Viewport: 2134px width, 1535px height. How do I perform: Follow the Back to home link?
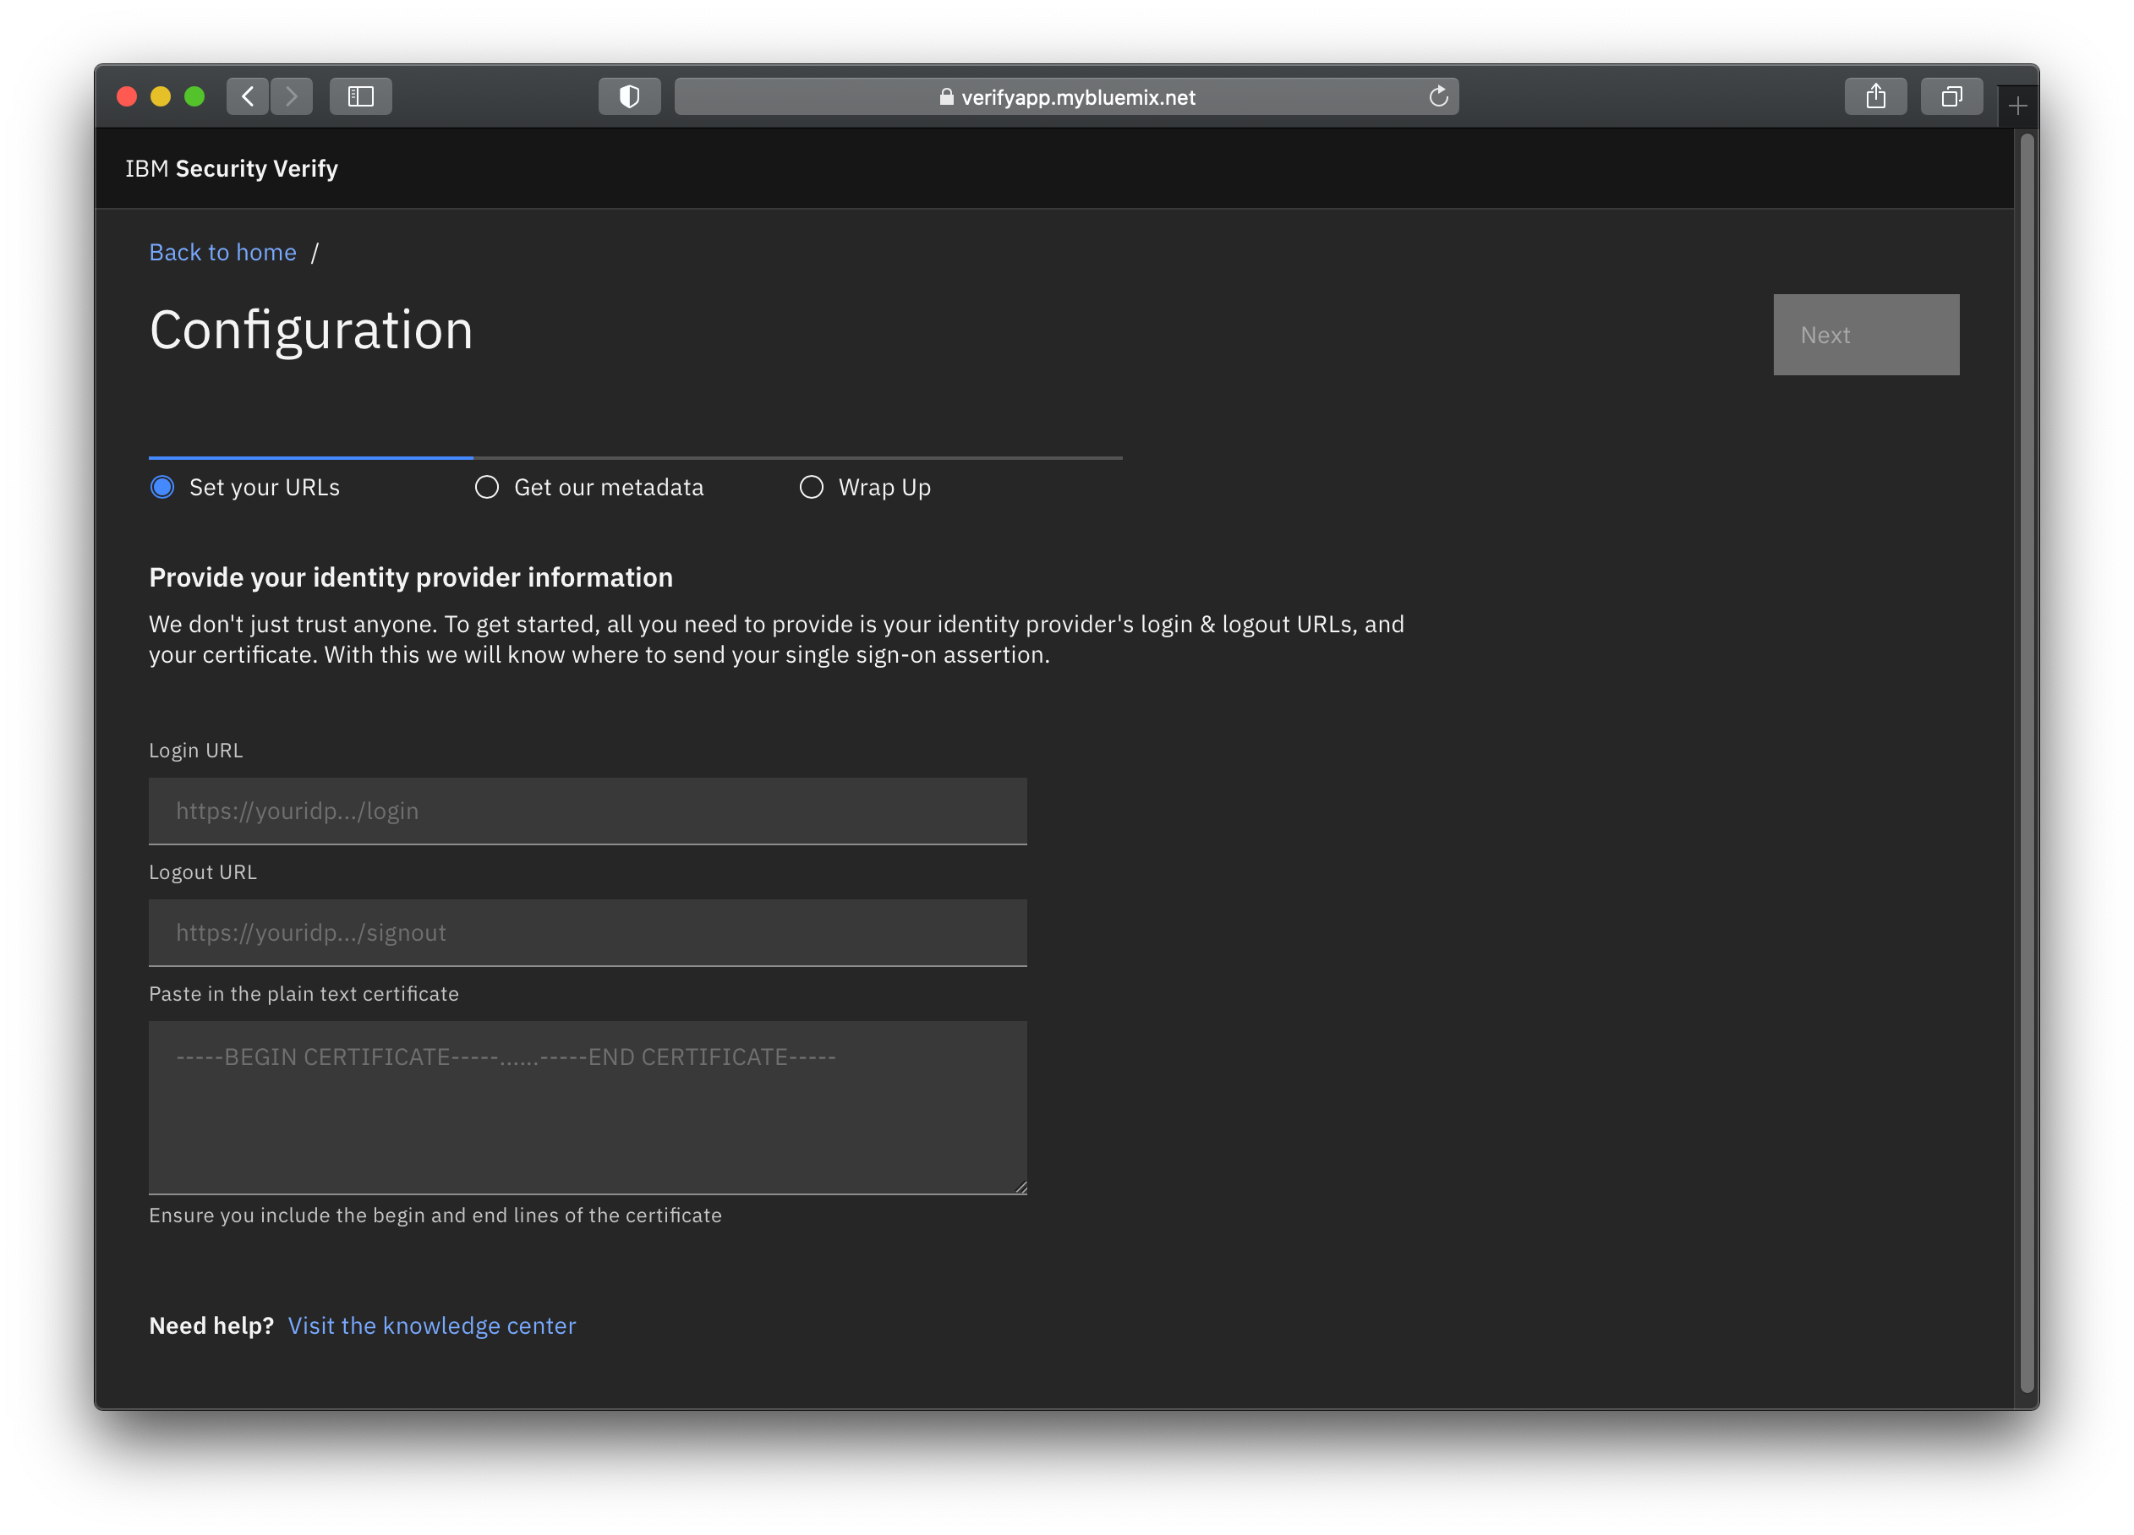[x=222, y=252]
